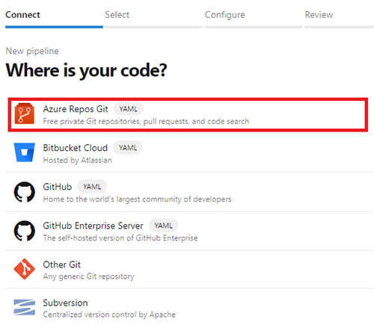Click the Azure Repos Git orange icon
374x331 pixels.
(24, 114)
